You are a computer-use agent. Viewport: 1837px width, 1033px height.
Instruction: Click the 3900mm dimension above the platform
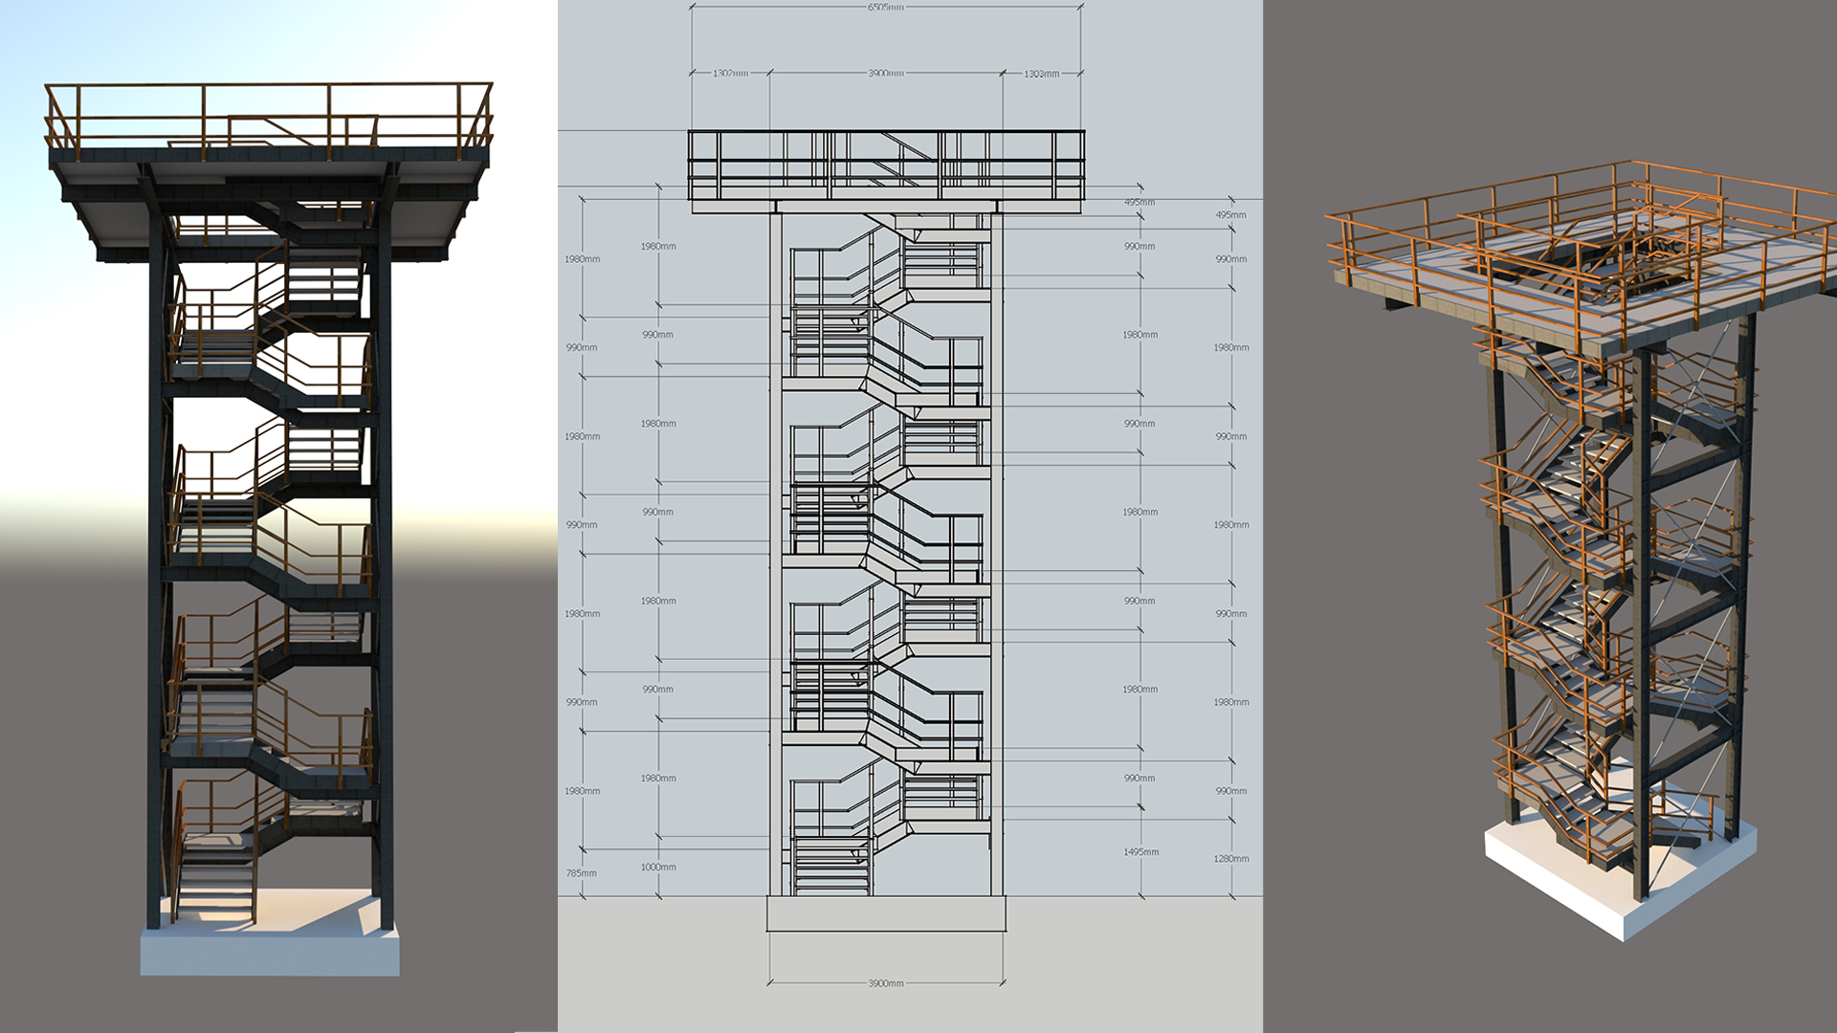[886, 74]
